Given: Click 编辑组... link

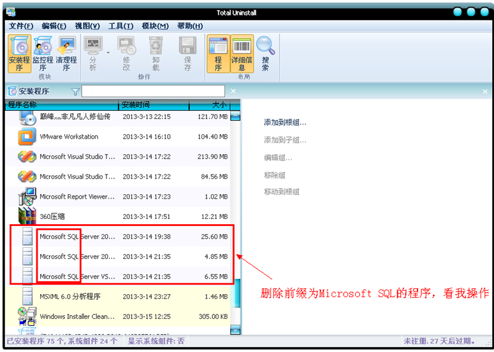Looking at the screenshot, I should coord(278,158).
